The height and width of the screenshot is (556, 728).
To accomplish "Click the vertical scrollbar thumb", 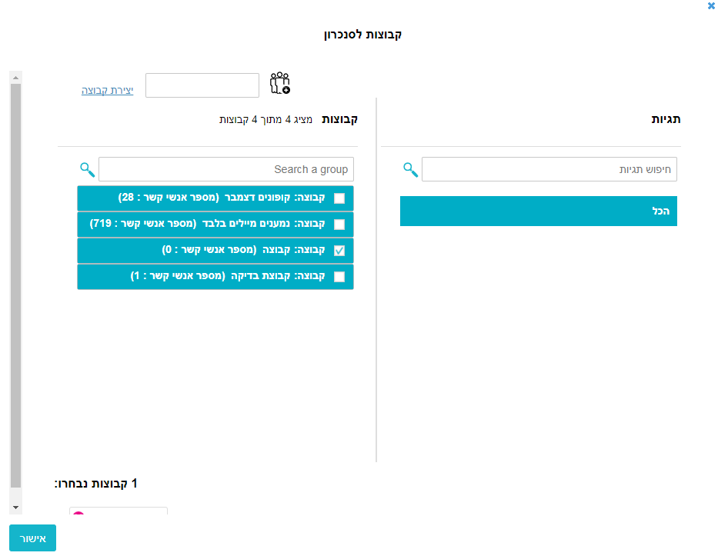I will point(16,285).
